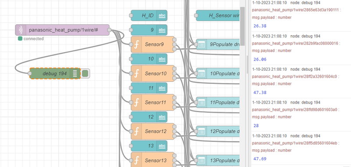Click the function icon on Sensor9 node
The image size is (351, 167).
tap(136, 44)
